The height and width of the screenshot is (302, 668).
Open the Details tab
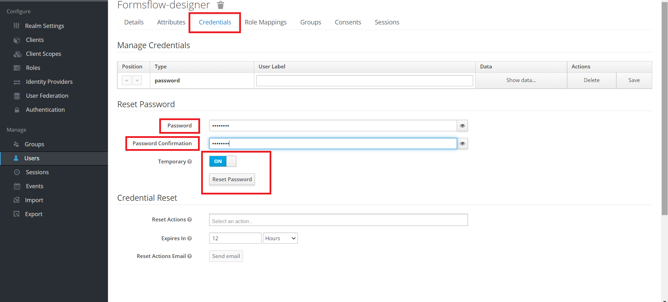[x=134, y=22]
